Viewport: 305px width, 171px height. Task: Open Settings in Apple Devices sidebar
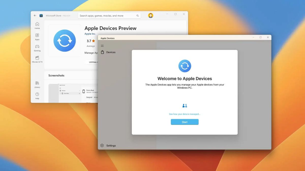click(x=108, y=146)
